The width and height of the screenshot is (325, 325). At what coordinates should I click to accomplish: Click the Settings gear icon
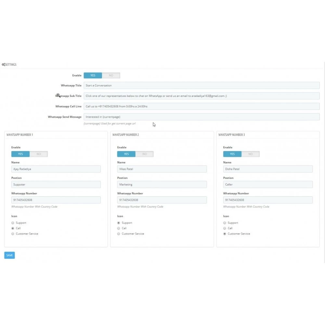(x=3, y=64)
